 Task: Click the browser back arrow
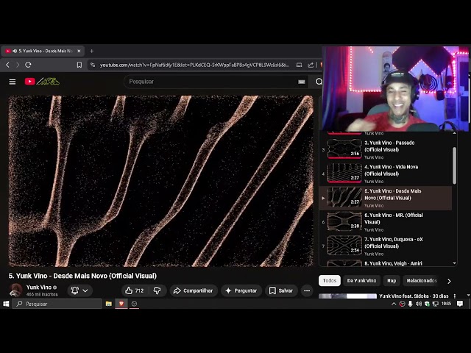(x=8, y=65)
